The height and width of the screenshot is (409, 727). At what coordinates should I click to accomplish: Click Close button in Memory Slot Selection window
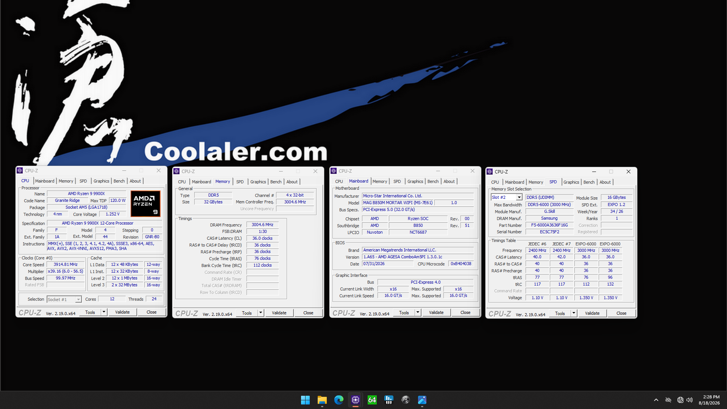(x=621, y=314)
